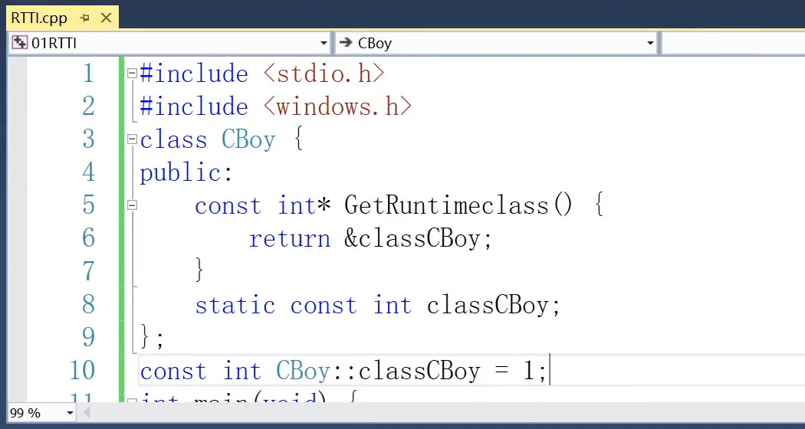Image resolution: width=805 pixels, height=429 pixels.
Task: Click the closing brace on line 7
Action: (x=199, y=270)
